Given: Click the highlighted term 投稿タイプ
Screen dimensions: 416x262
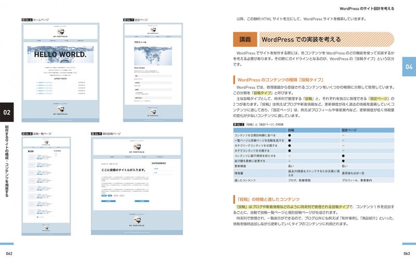Looking at the screenshot, I should coord(263,93).
